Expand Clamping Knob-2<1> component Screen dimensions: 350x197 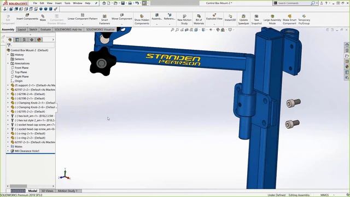(x=8, y=103)
